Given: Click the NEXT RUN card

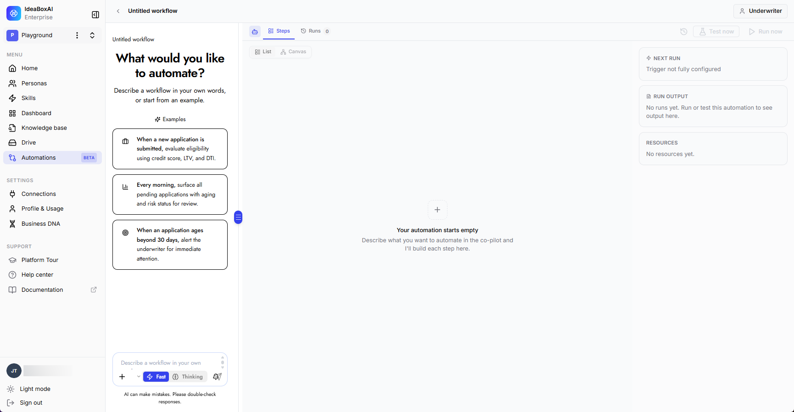Looking at the screenshot, I should (713, 64).
